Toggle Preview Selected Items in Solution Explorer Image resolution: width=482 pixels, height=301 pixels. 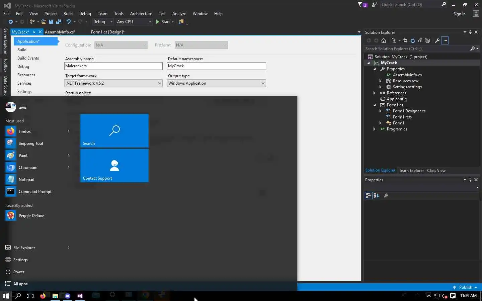pos(445,40)
